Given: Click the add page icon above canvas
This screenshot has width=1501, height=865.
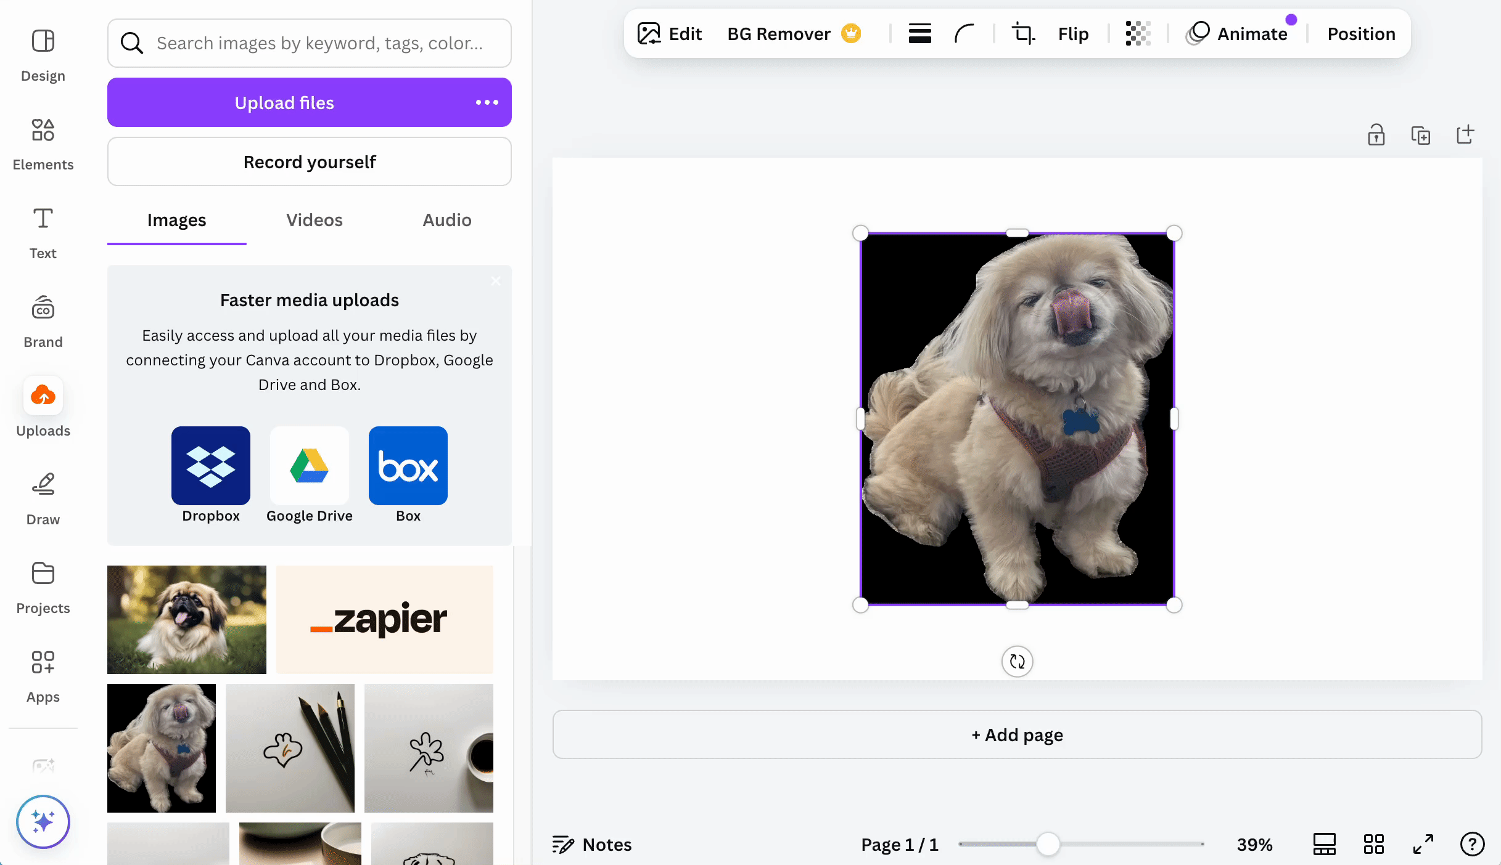Looking at the screenshot, I should (1465, 135).
